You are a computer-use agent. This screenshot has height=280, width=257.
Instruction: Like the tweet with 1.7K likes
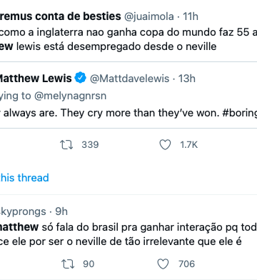[165, 145]
